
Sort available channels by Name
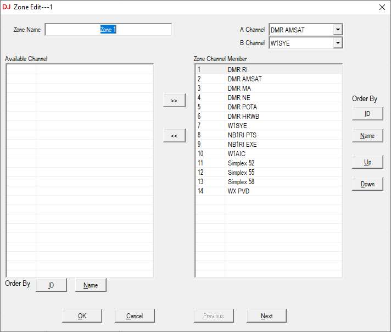click(91, 285)
